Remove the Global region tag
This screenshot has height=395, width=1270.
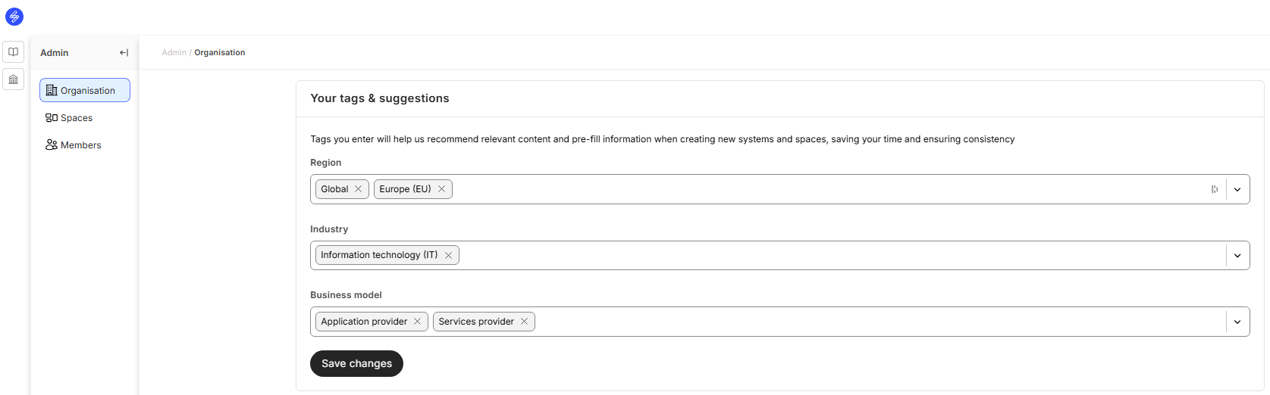pyautogui.click(x=359, y=189)
